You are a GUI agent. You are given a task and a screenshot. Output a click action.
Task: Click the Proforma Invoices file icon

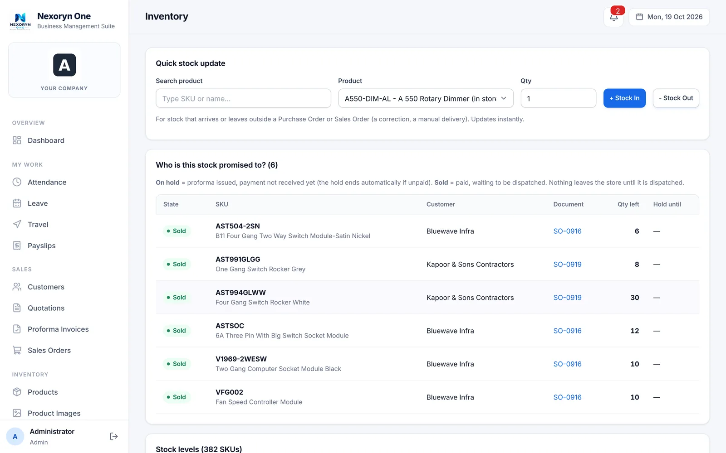click(17, 329)
